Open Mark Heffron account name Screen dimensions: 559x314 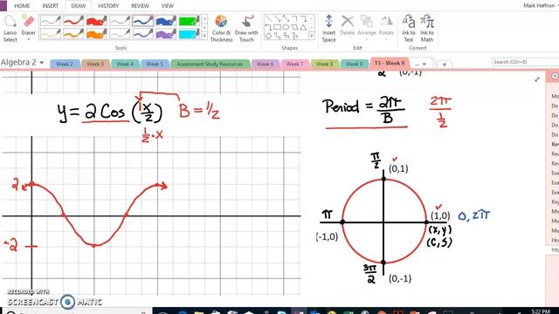539,5
